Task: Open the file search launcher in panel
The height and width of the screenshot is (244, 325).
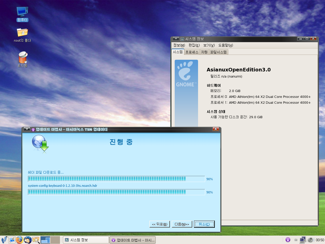Action: 36,240
